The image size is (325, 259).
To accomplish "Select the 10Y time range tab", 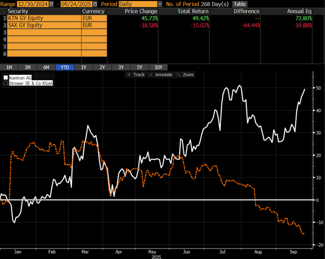I will coord(158,67).
